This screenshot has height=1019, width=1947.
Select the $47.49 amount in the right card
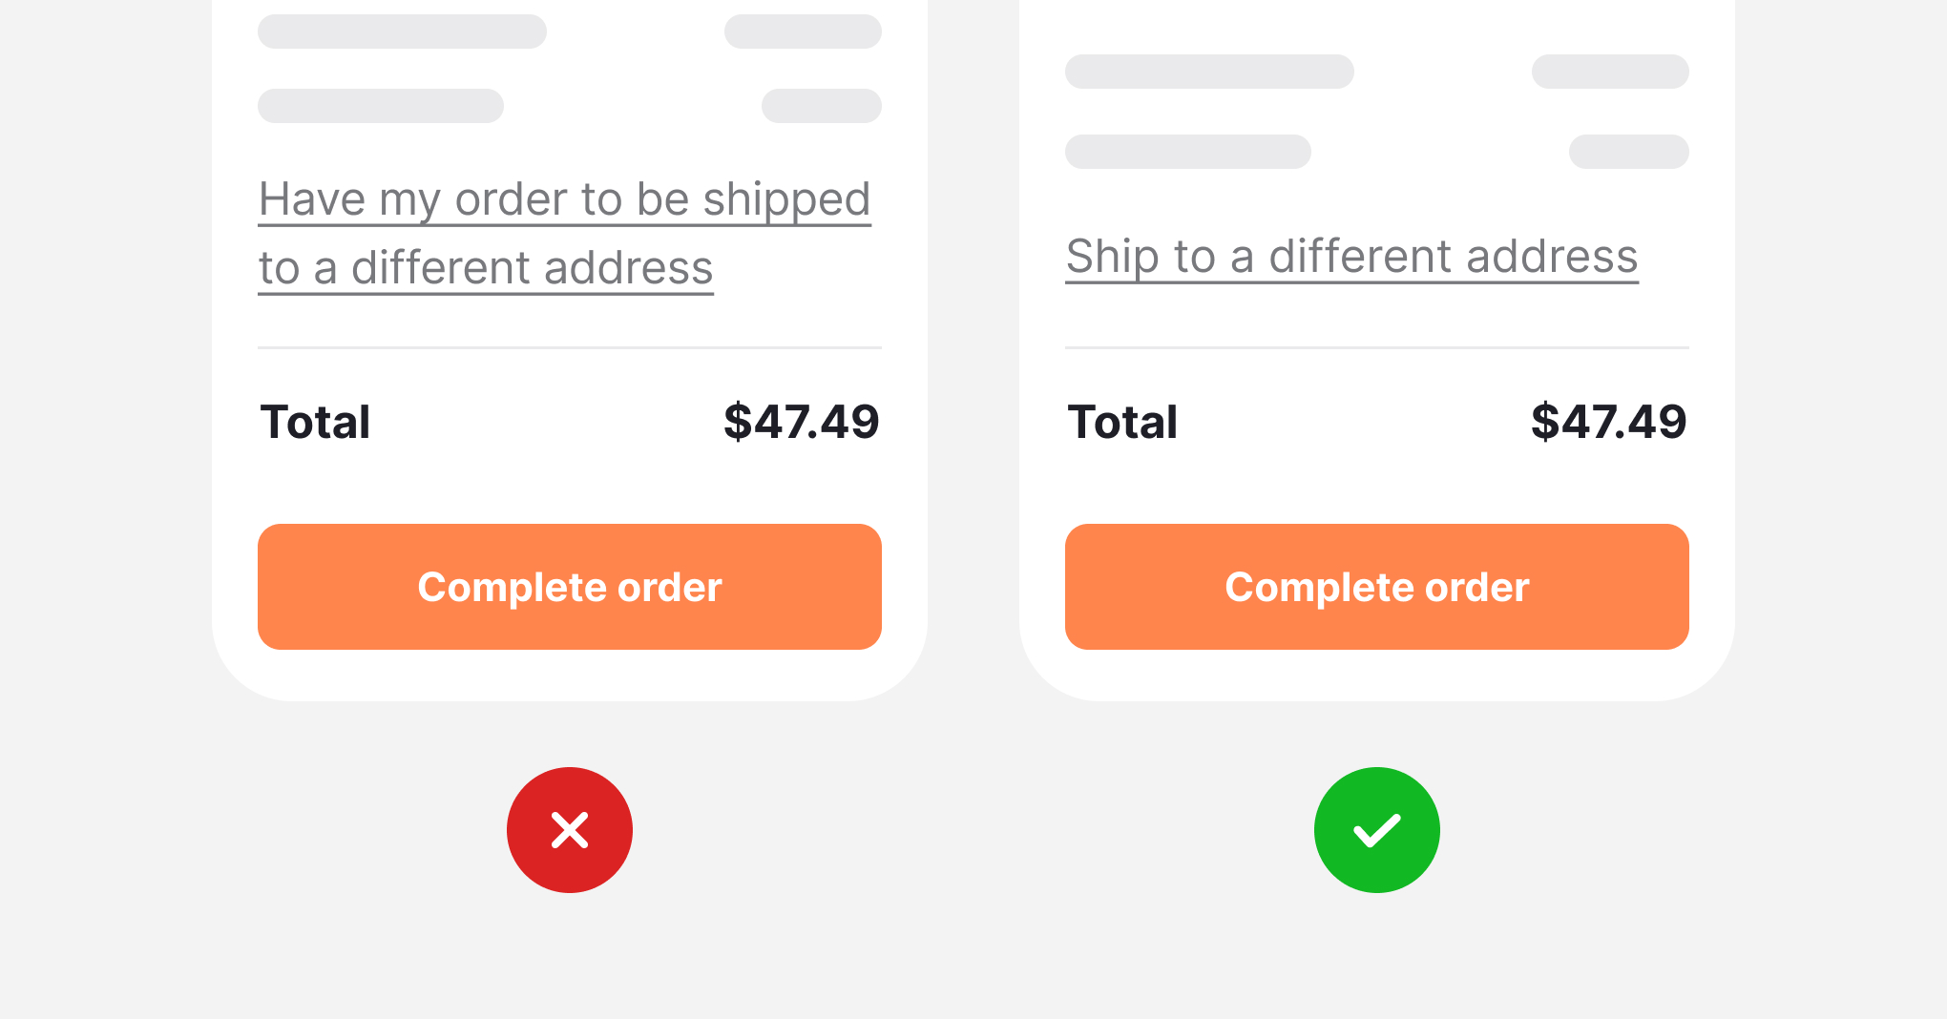[x=1608, y=422]
